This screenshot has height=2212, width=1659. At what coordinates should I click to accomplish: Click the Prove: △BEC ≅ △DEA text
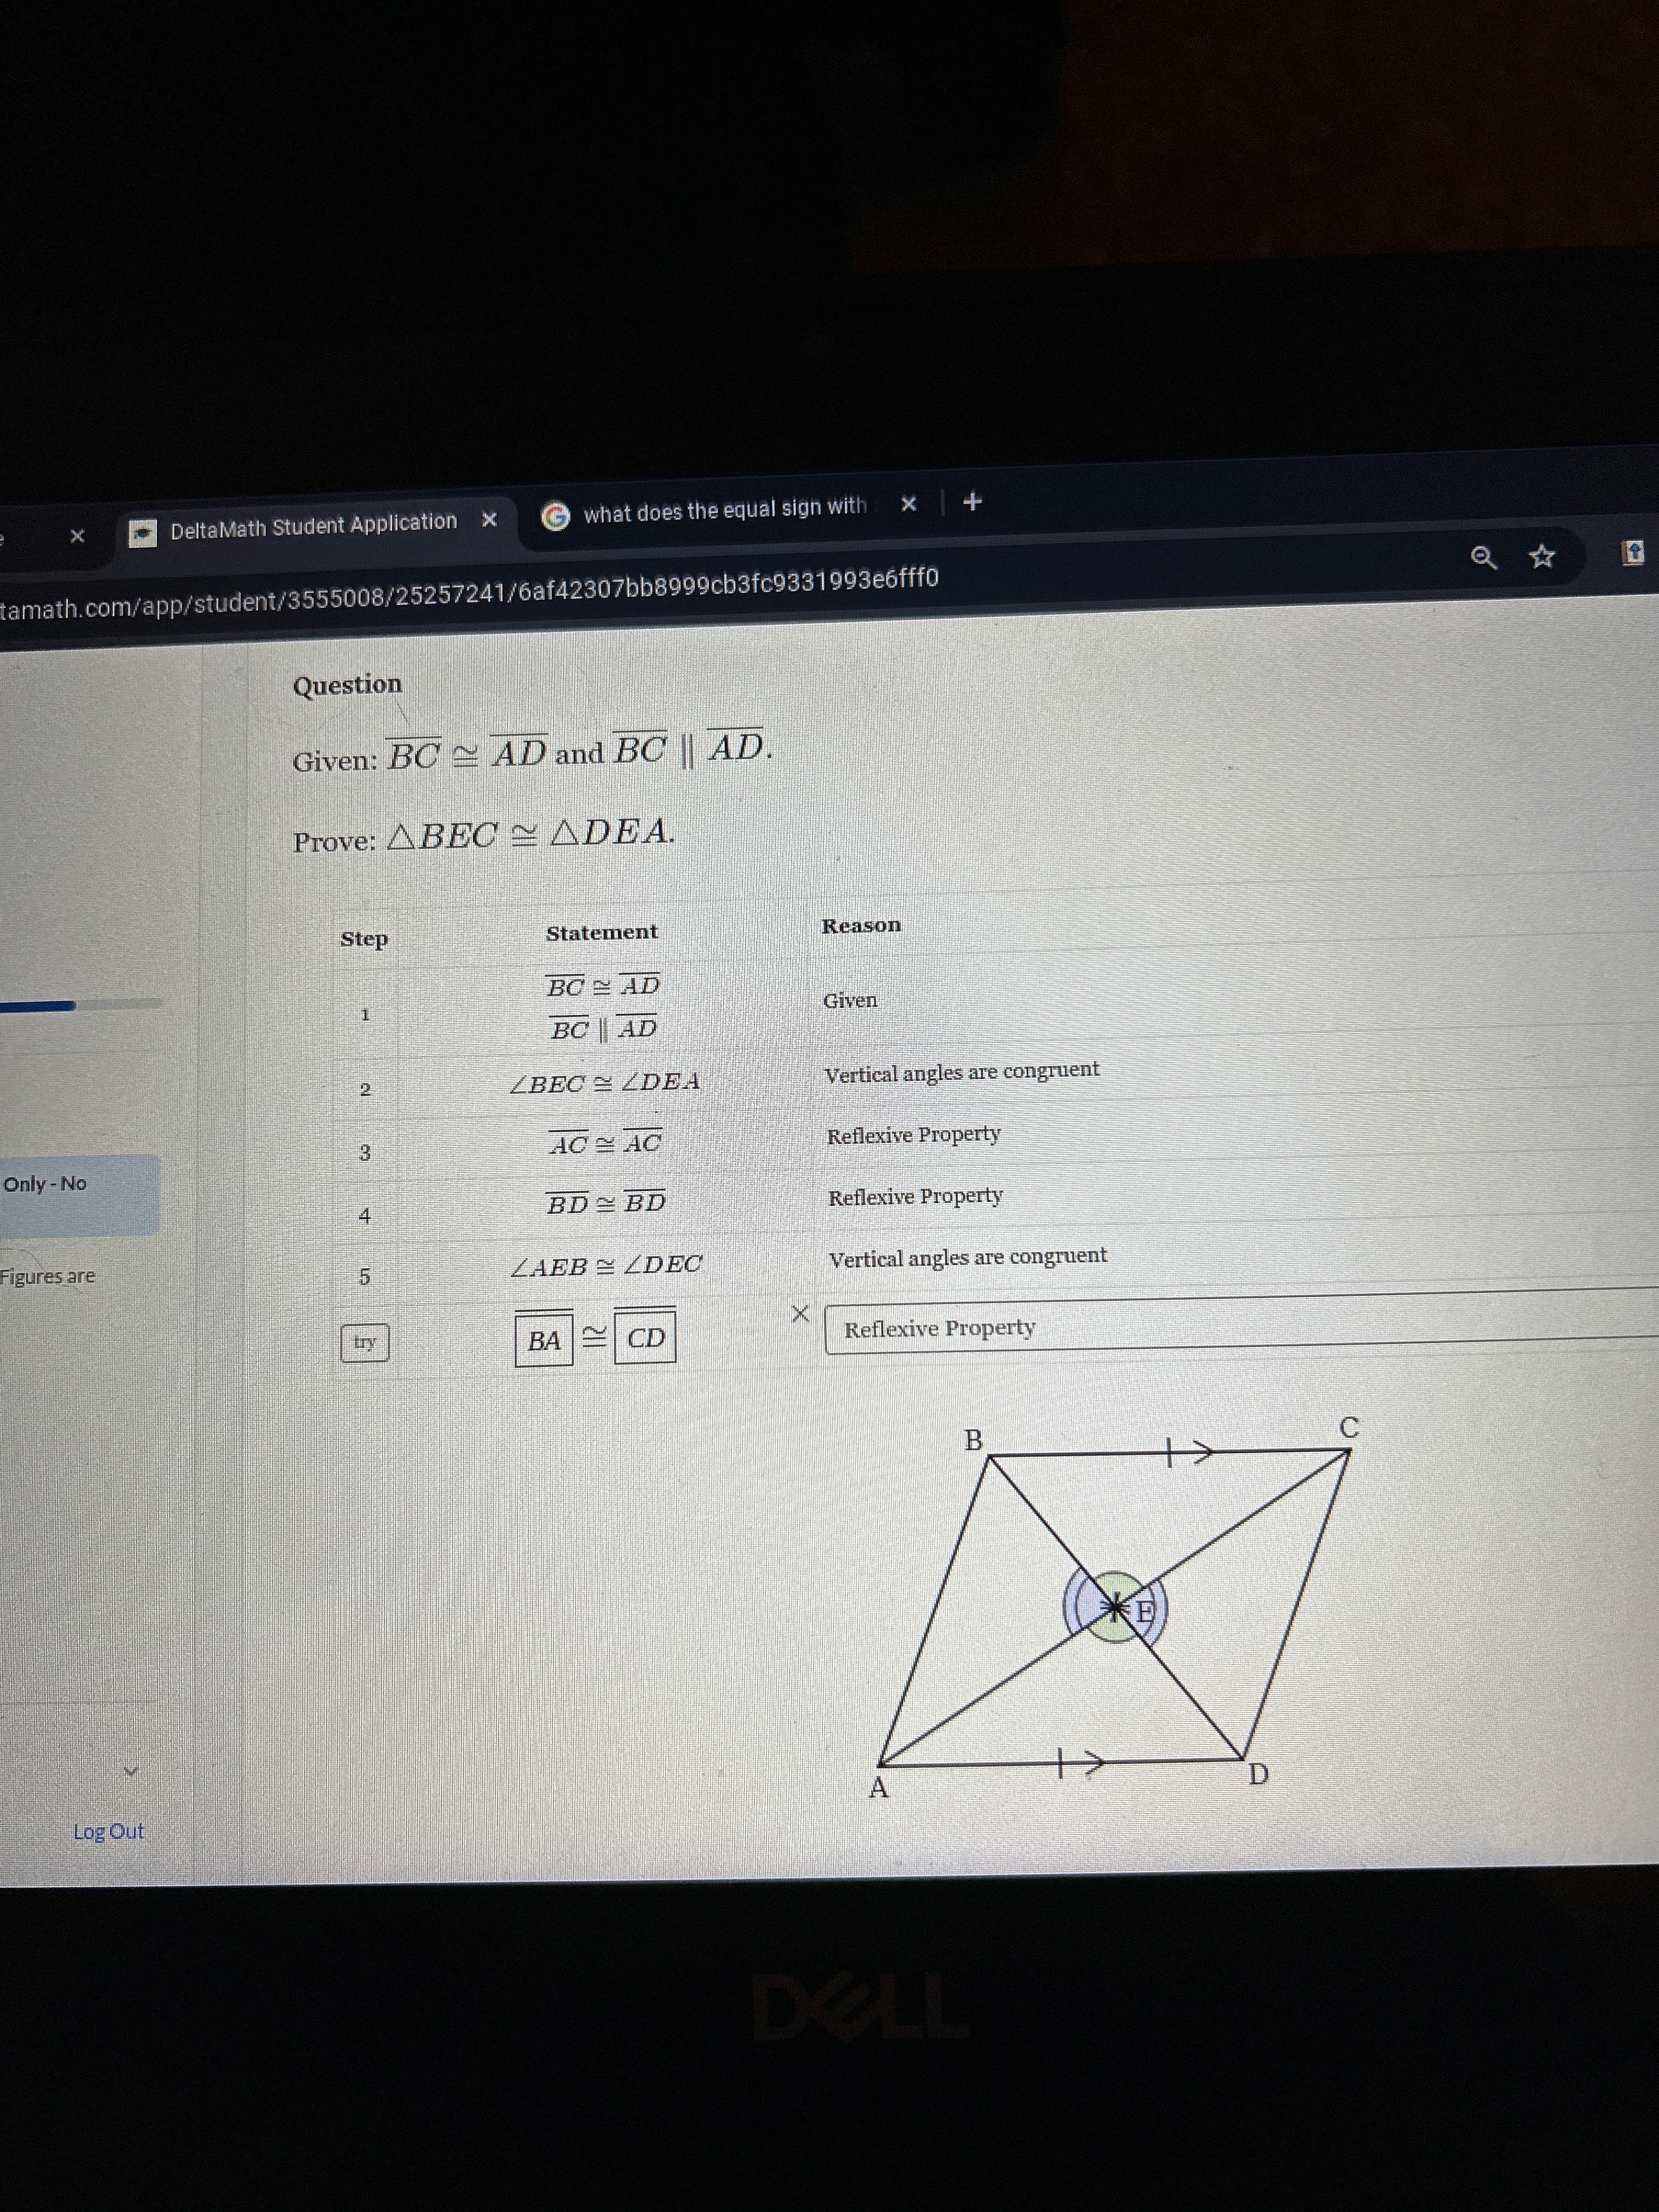484,834
